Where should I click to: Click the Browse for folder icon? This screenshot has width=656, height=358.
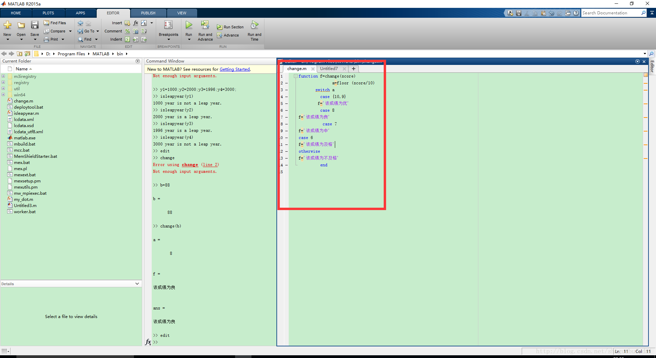[x=27, y=54]
